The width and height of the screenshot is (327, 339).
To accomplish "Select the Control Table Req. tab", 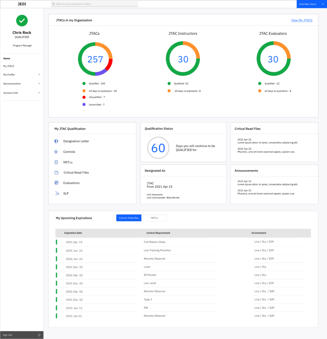I will [x=129, y=218].
